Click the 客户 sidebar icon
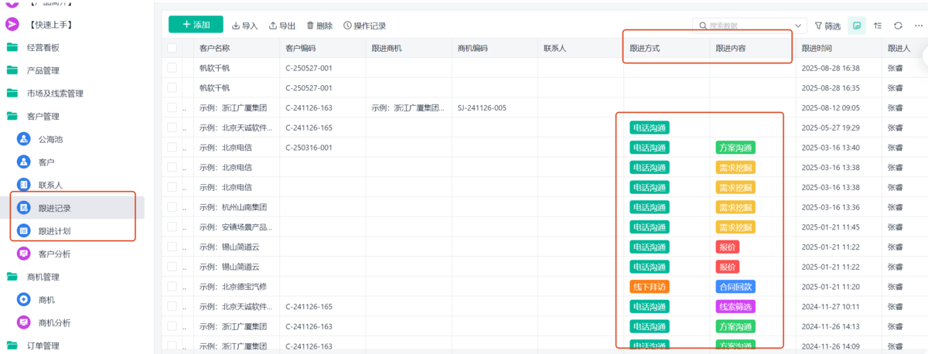 point(23,162)
